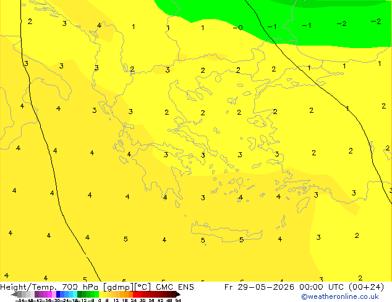The height and width of the screenshot is (302, 392).
Task: Open the weatheronline.co.uk copyright link
Action: [x=340, y=296]
